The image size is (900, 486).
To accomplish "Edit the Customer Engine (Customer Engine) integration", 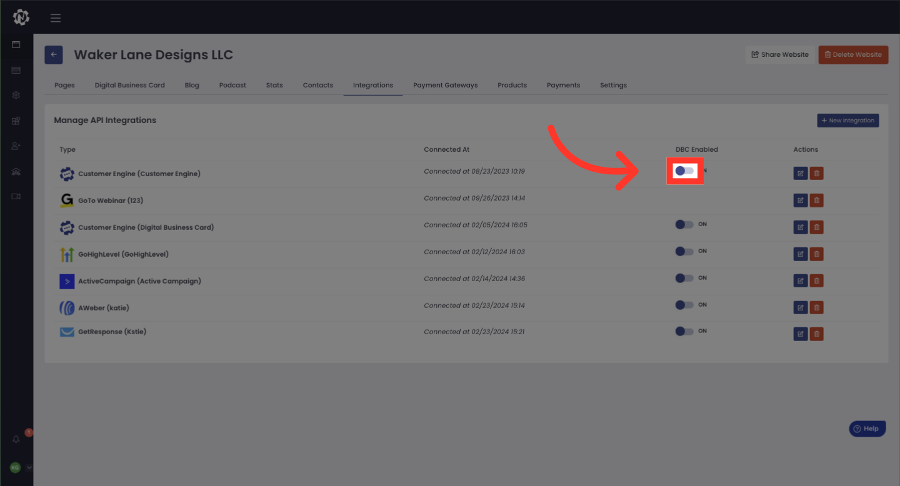I will (x=801, y=174).
